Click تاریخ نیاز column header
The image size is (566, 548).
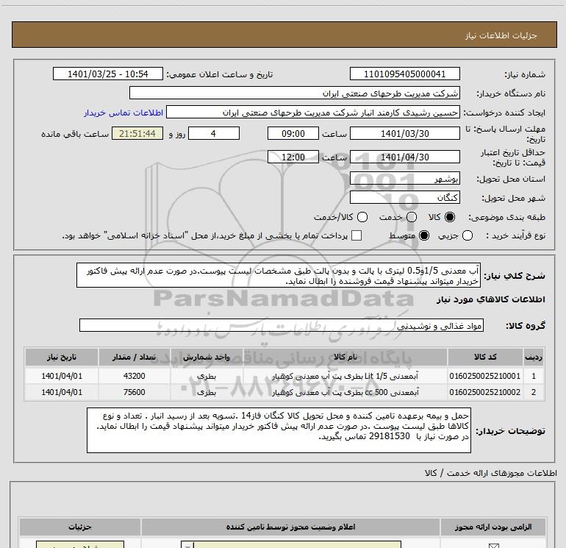pyautogui.click(x=61, y=357)
